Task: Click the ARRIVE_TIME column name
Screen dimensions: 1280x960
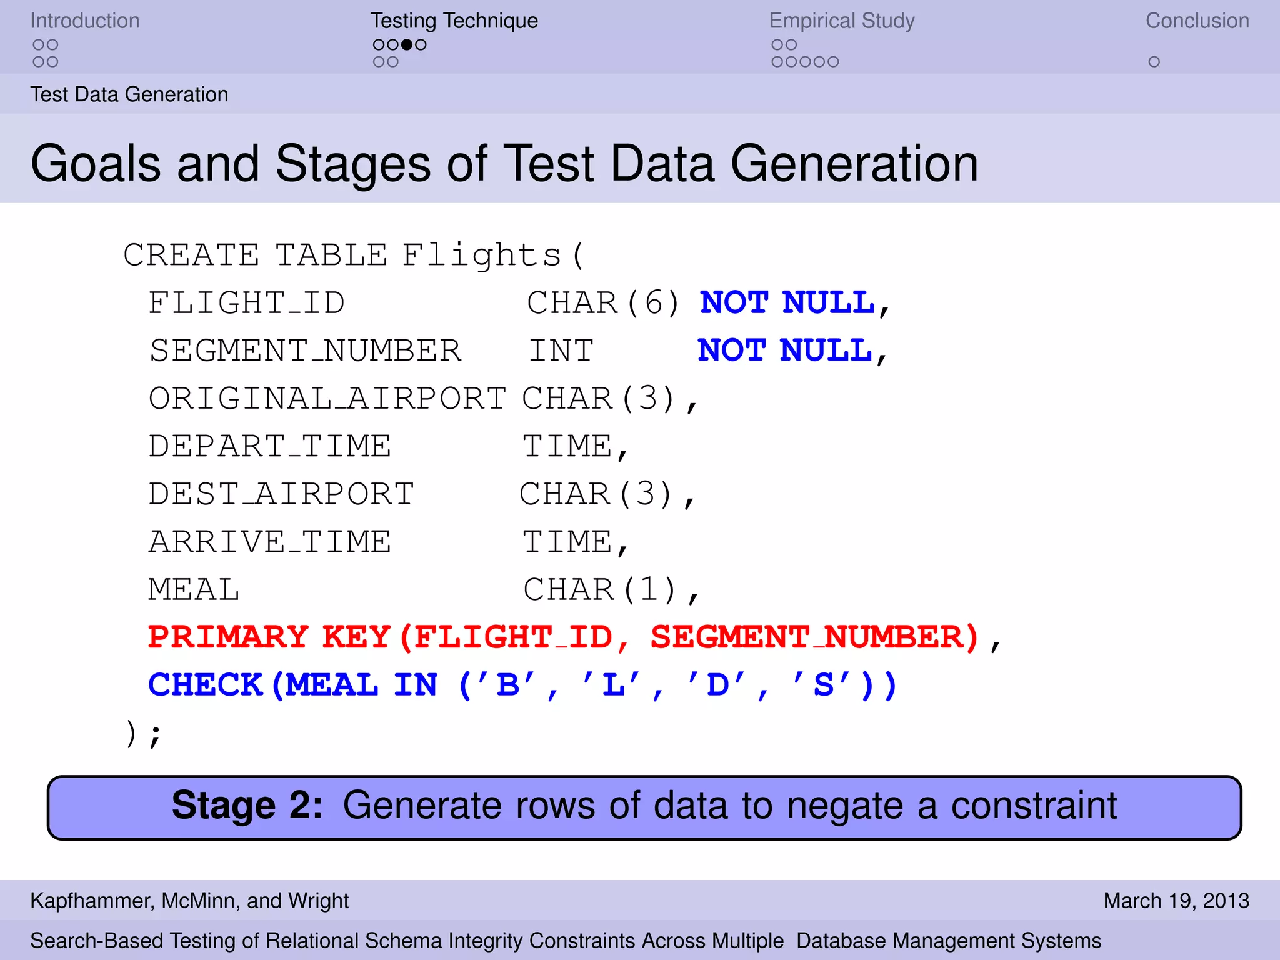Action: pos(270,542)
